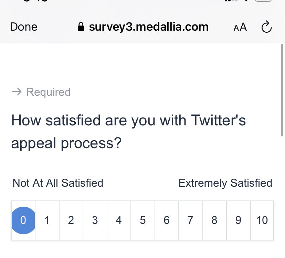
Task: Tap the arrow icon beside Required
Action: 17,92
